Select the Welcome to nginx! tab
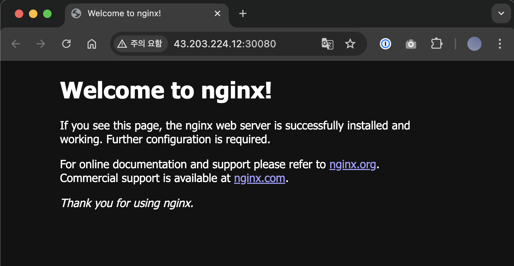This screenshot has width=514, height=266. coord(147,14)
